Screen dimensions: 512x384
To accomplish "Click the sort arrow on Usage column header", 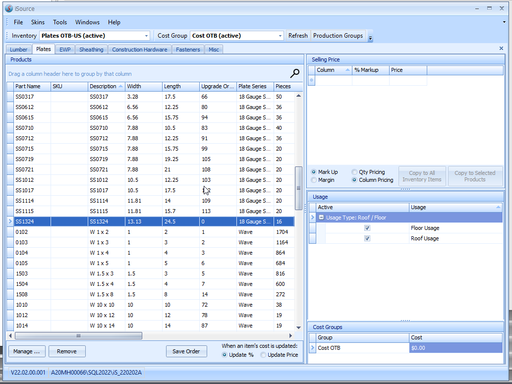I will click(x=498, y=207).
